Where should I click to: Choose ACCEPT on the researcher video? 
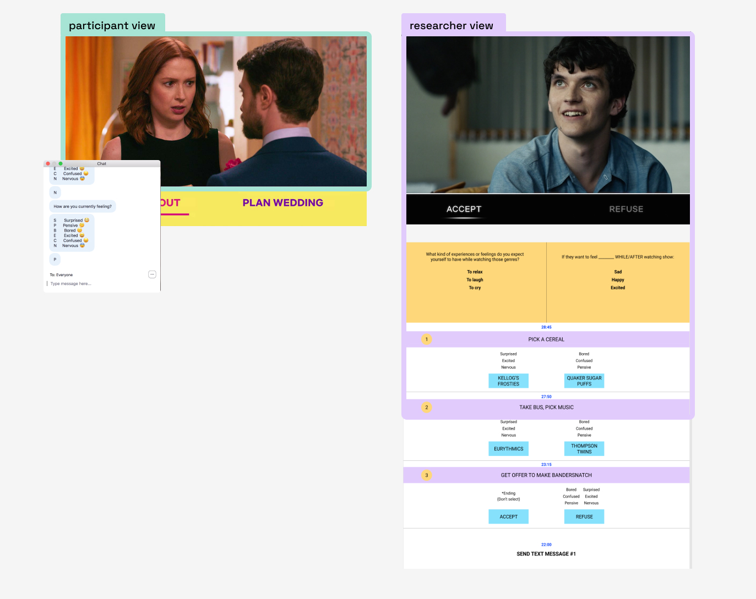point(464,209)
